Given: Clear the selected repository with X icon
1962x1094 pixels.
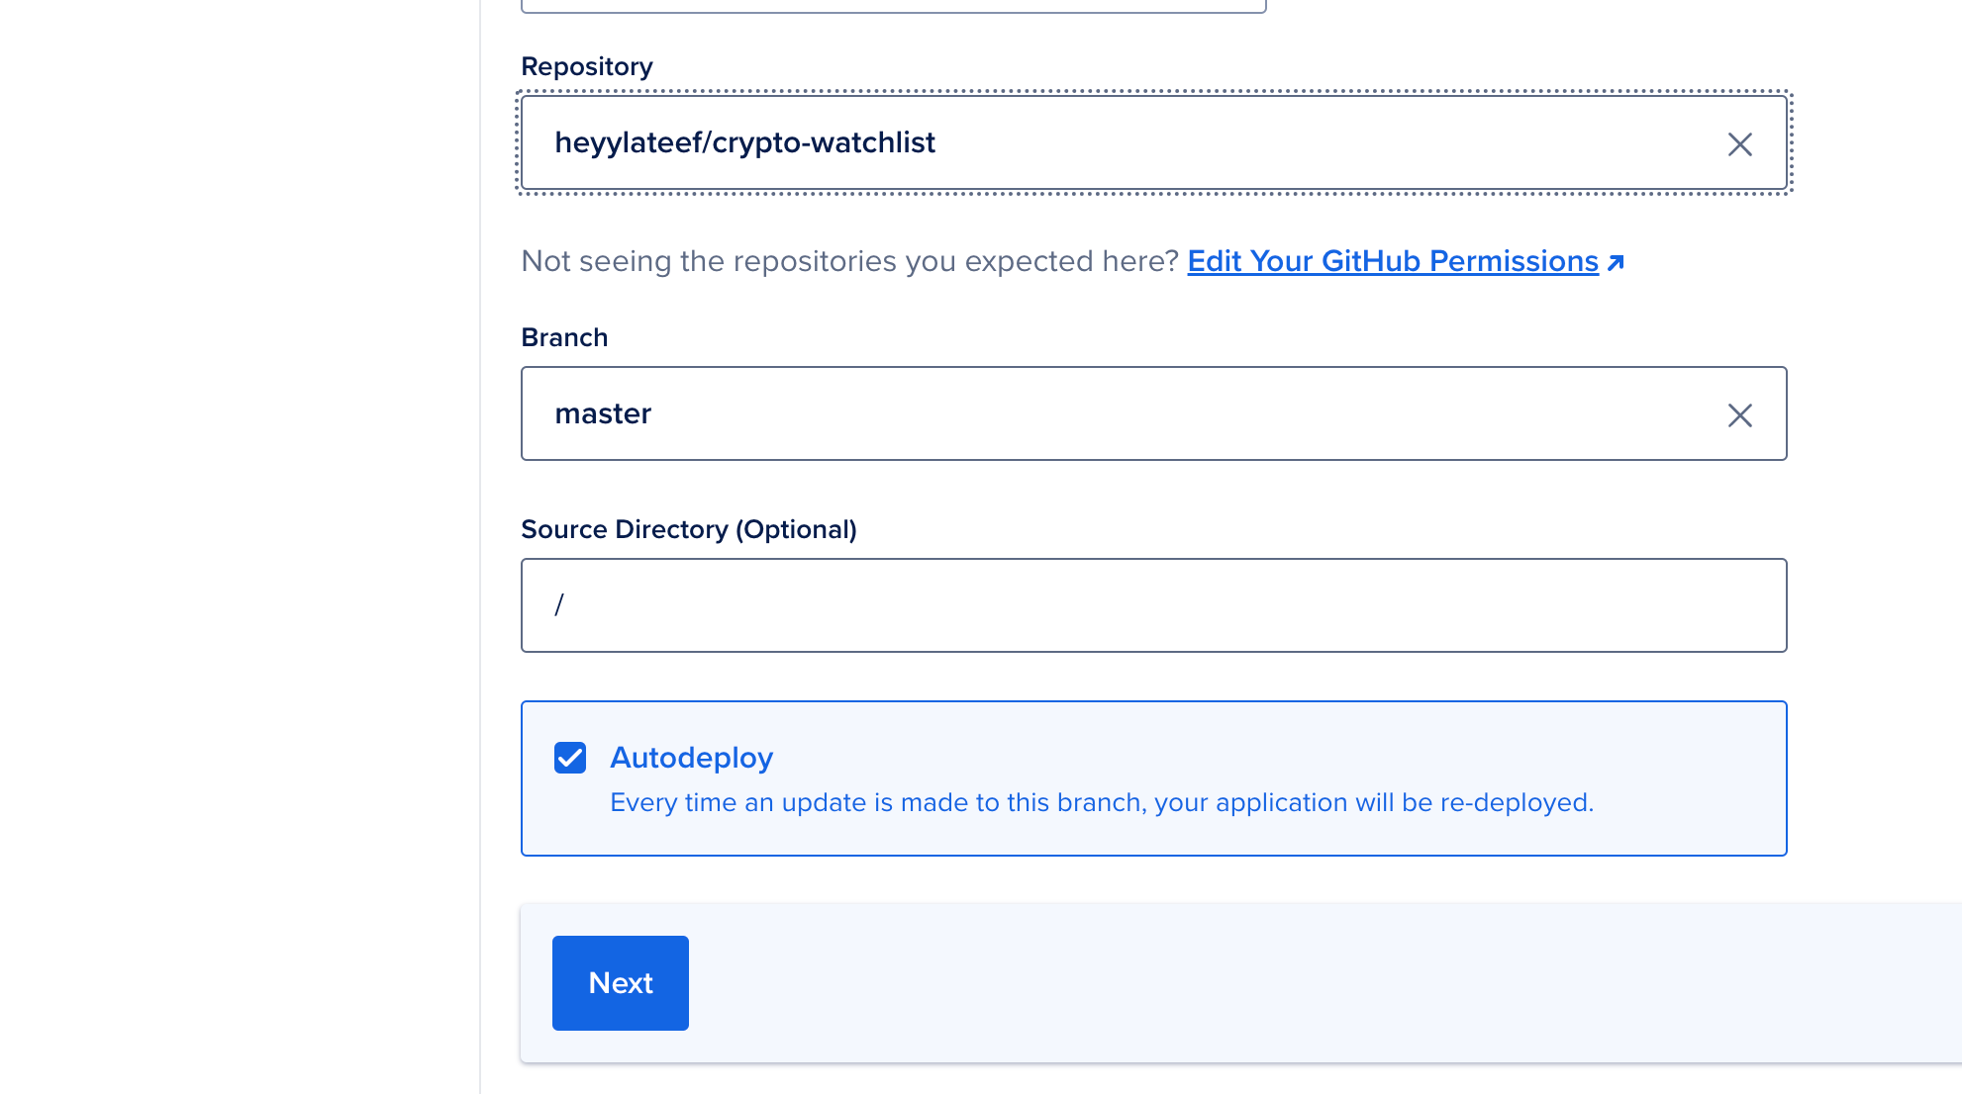Looking at the screenshot, I should (1739, 144).
